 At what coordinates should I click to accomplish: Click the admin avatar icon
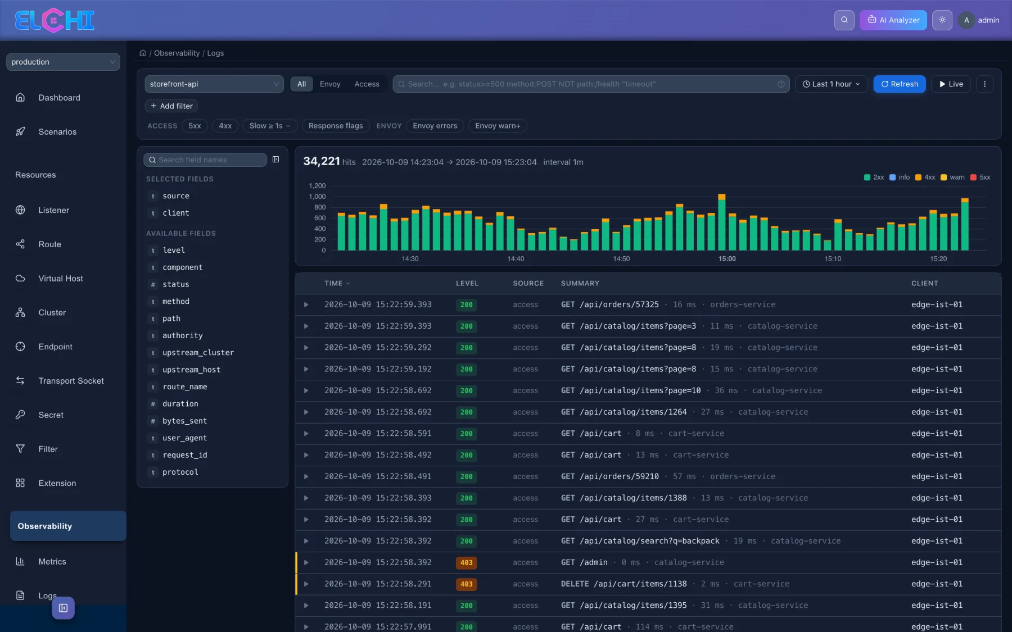point(966,20)
